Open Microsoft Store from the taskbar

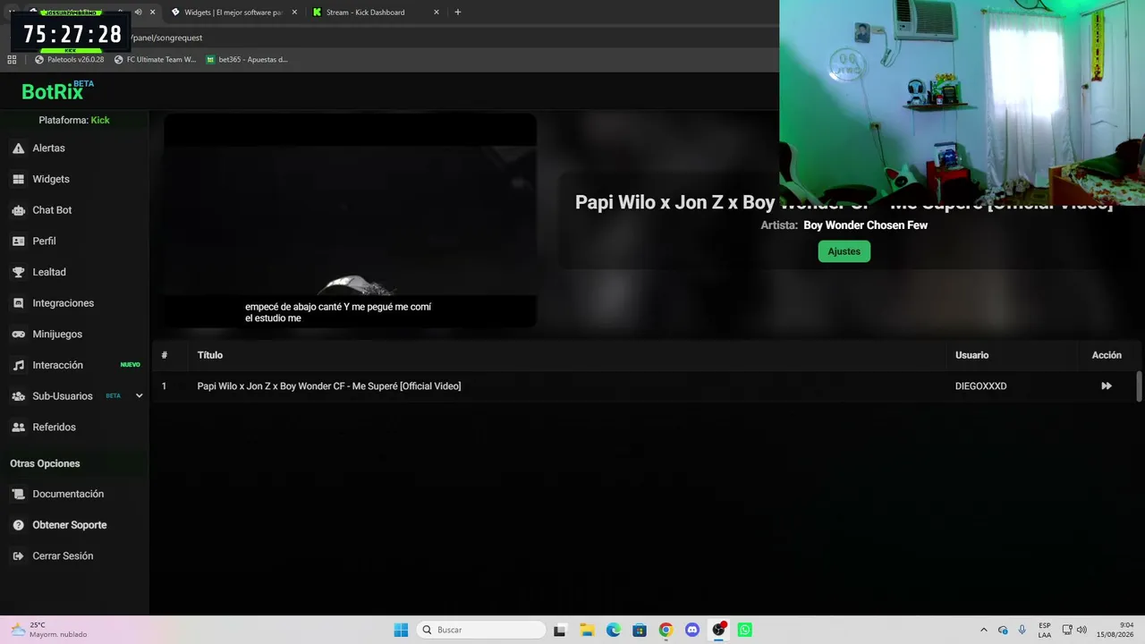(x=640, y=630)
